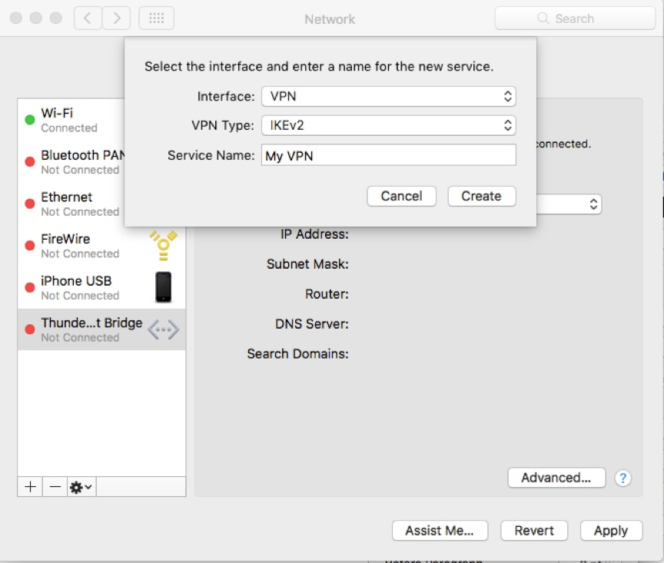Click the dialog instruction text
This screenshot has height=563, width=664.
319,67
